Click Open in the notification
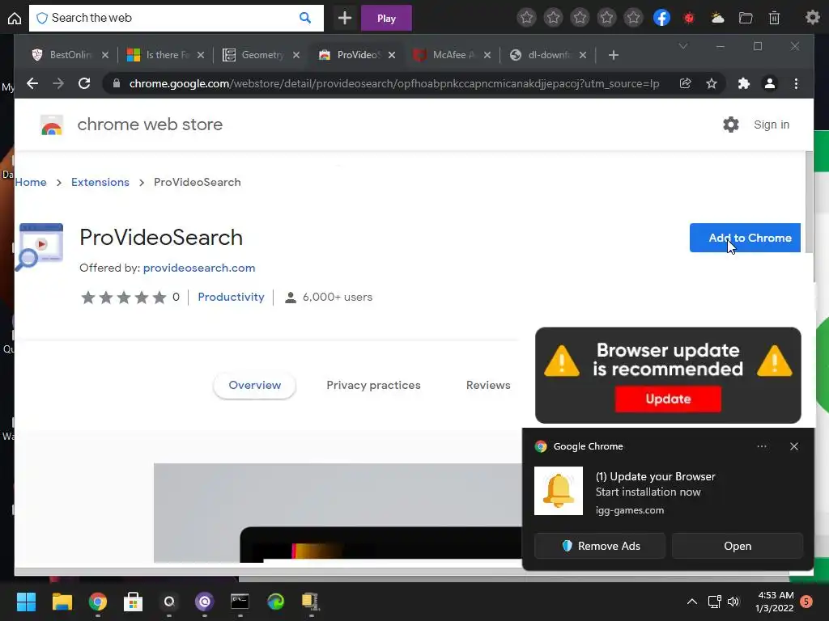The height and width of the screenshot is (621, 829). pos(738,546)
